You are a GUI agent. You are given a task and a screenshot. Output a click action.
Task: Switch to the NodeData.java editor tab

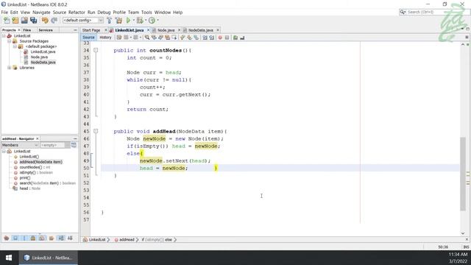[201, 30]
